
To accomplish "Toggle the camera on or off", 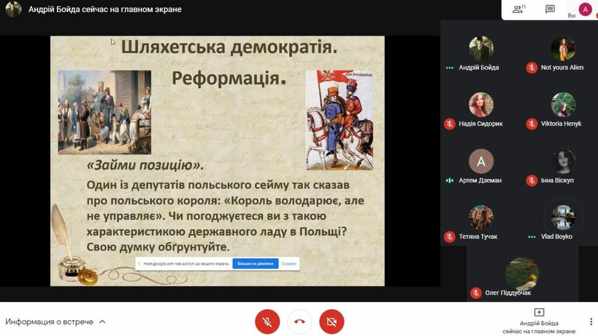I will click(332, 321).
